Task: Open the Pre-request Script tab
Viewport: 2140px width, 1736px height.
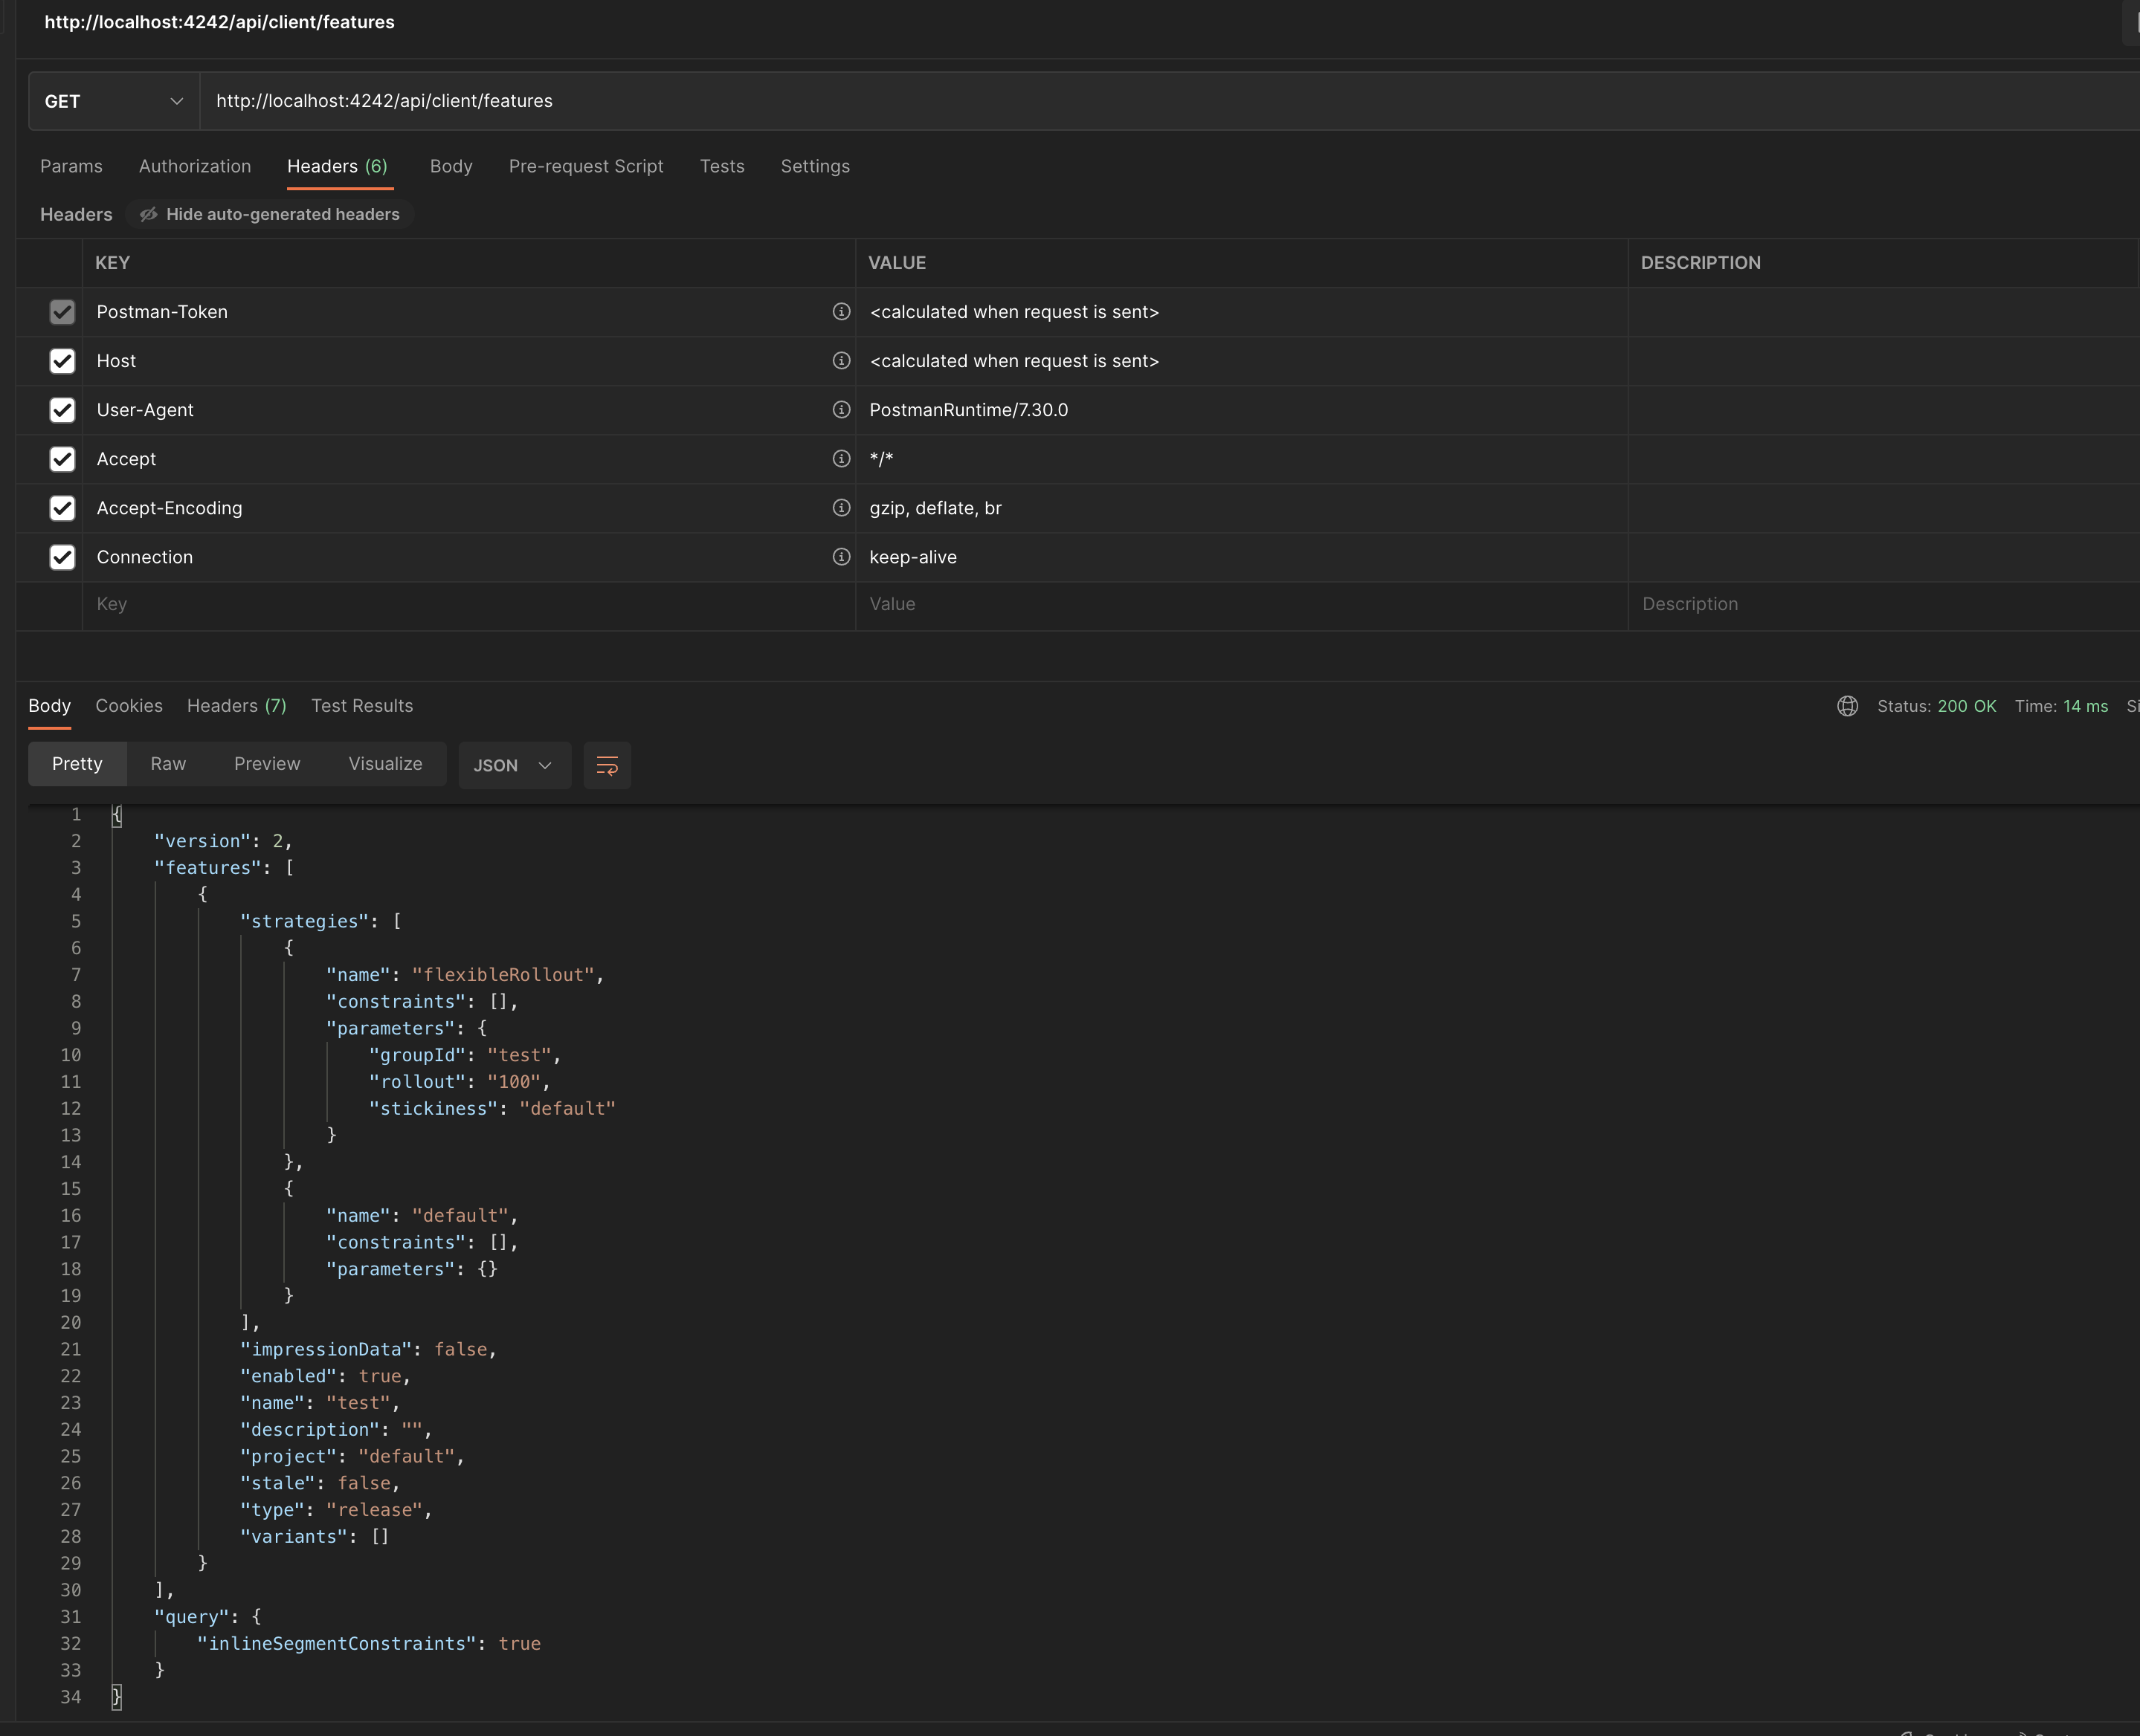Action: 586,166
